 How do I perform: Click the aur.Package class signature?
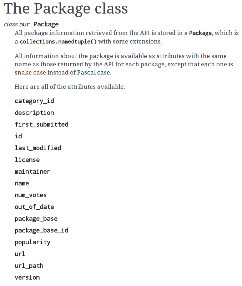click(31, 24)
